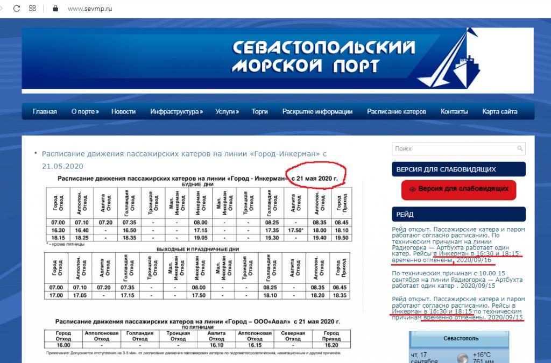Click the eye icon on red accessibility button
The width and height of the screenshot is (551, 363).
coord(413,189)
